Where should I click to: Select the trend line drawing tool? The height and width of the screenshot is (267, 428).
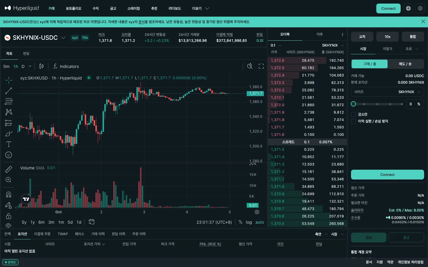pyautogui.click(x=9, y=91)
